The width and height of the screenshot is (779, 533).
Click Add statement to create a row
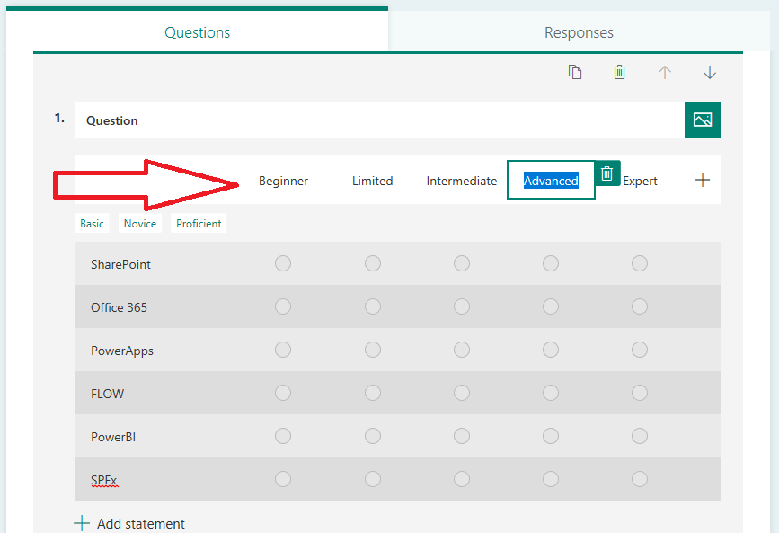pos(139,522)
